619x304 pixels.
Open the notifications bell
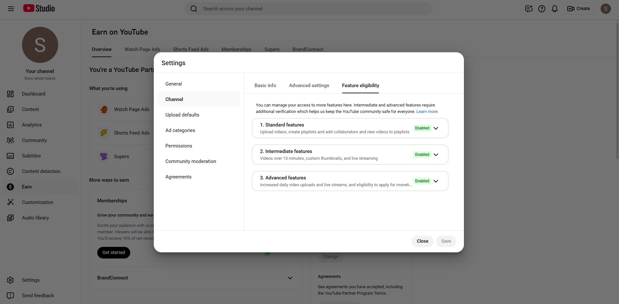pos(554,9)
